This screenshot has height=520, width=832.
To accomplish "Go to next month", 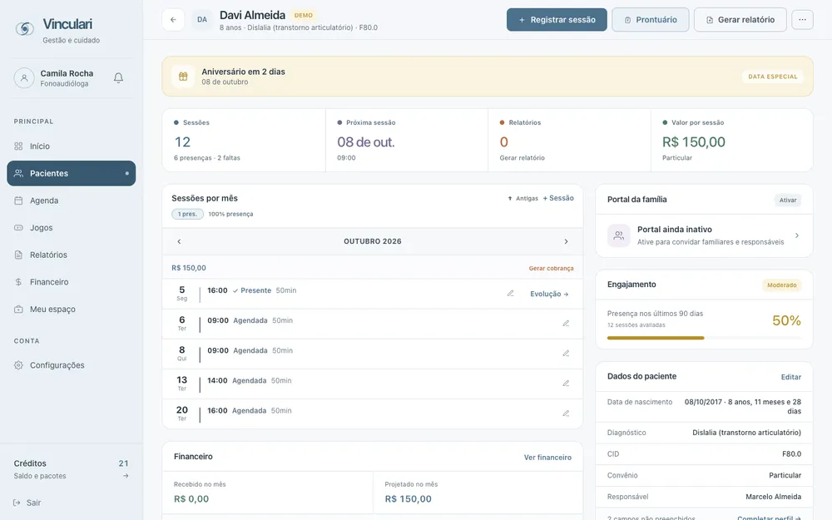I will tap(566, 241).
